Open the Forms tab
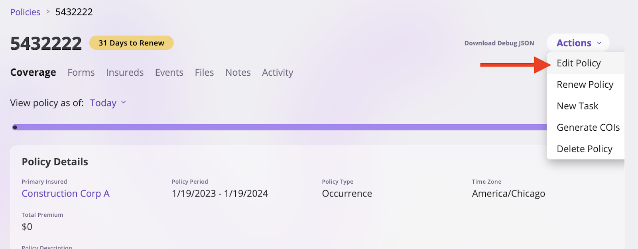Viewport: 638px width, 249px height. (81, 73)
